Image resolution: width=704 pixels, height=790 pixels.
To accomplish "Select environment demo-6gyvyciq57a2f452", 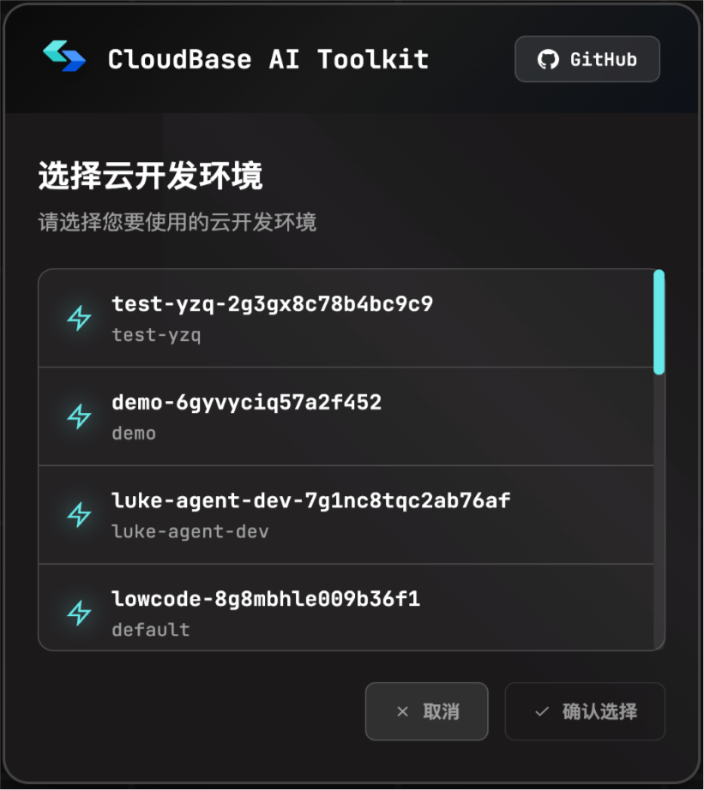I will (346, 416).
